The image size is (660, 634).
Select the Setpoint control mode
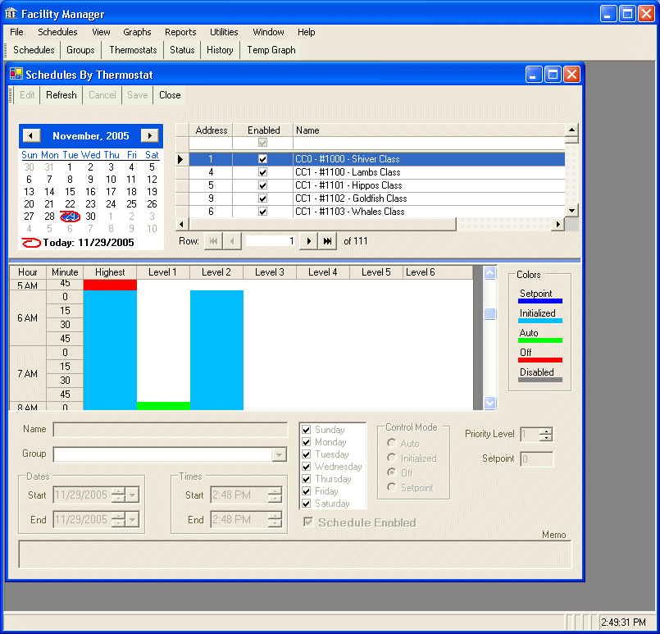click(x=392, y=487)
